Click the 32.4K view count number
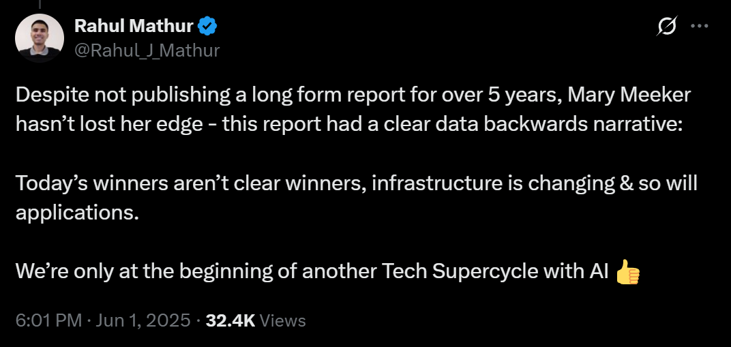Viewport: 731px width, 347px height. [x=230, y=320]
